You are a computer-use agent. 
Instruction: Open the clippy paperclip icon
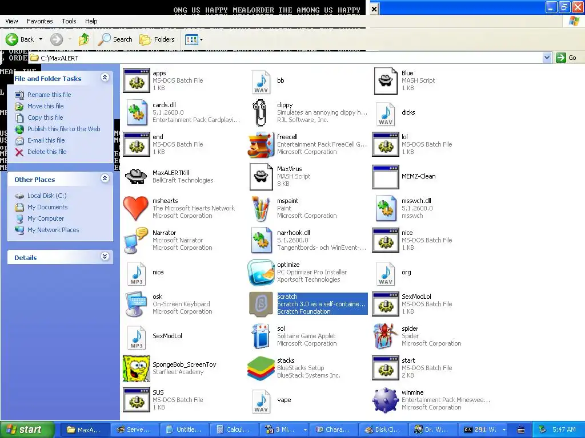pos(260,112)
